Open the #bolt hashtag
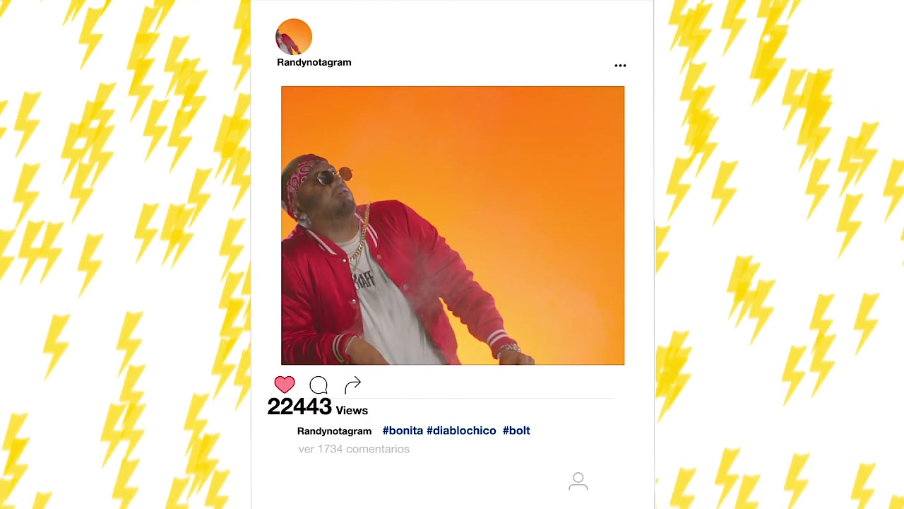The height and width of the screenshot is (509, 904). [x=516, y=431]
